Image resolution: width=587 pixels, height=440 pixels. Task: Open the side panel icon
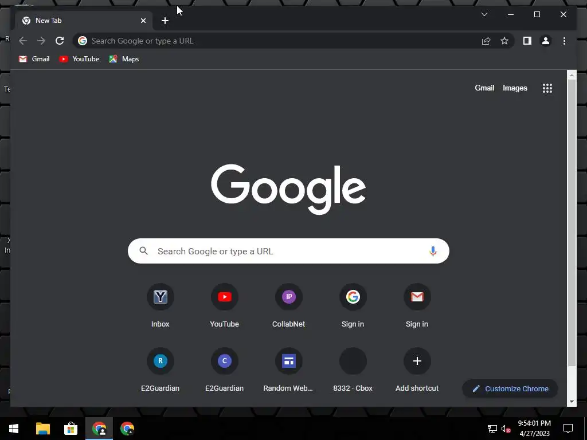[x=527, y=41]
